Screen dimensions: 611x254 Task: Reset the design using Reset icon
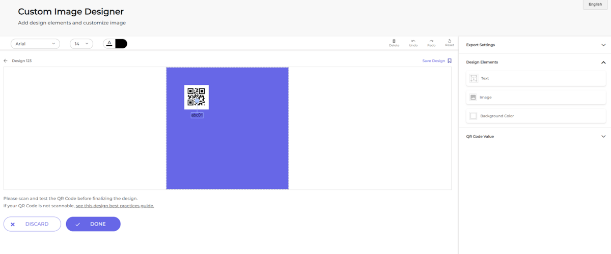pyautogui.click(x=450, y=41)
